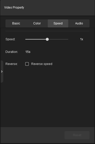Click the Speed slider handle
The image size is (95, 144).
47,39
